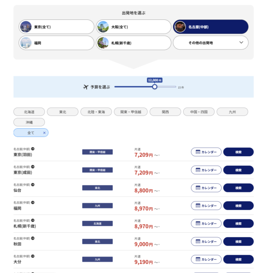Viewport: 272px width, 273px height.
Task: Expand その他の出発地 dropdown
Action: click(x=210, y=43)
